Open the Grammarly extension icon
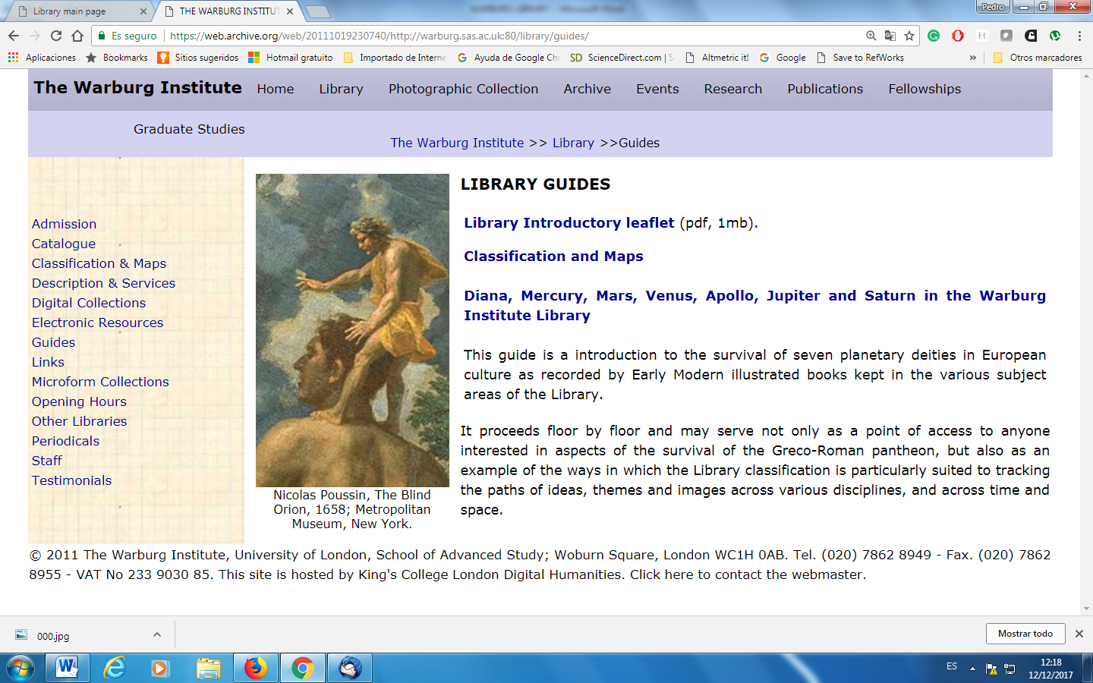This screenshot has height=683, width=1093. 934,36
